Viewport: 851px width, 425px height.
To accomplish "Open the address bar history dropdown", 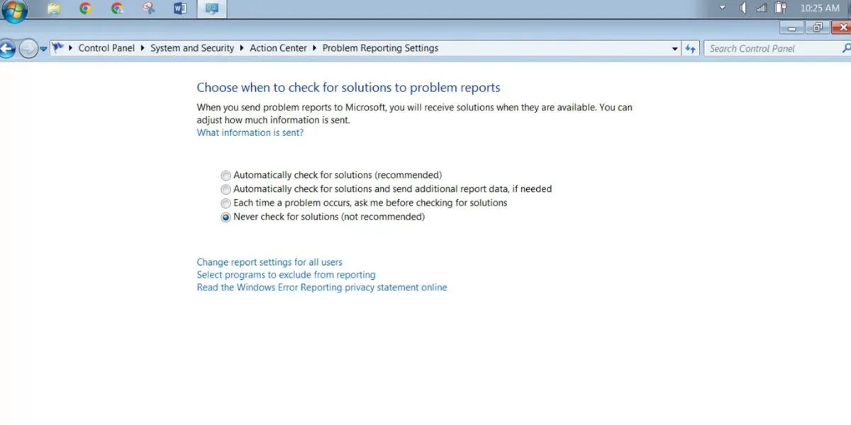I will point(674,47).
